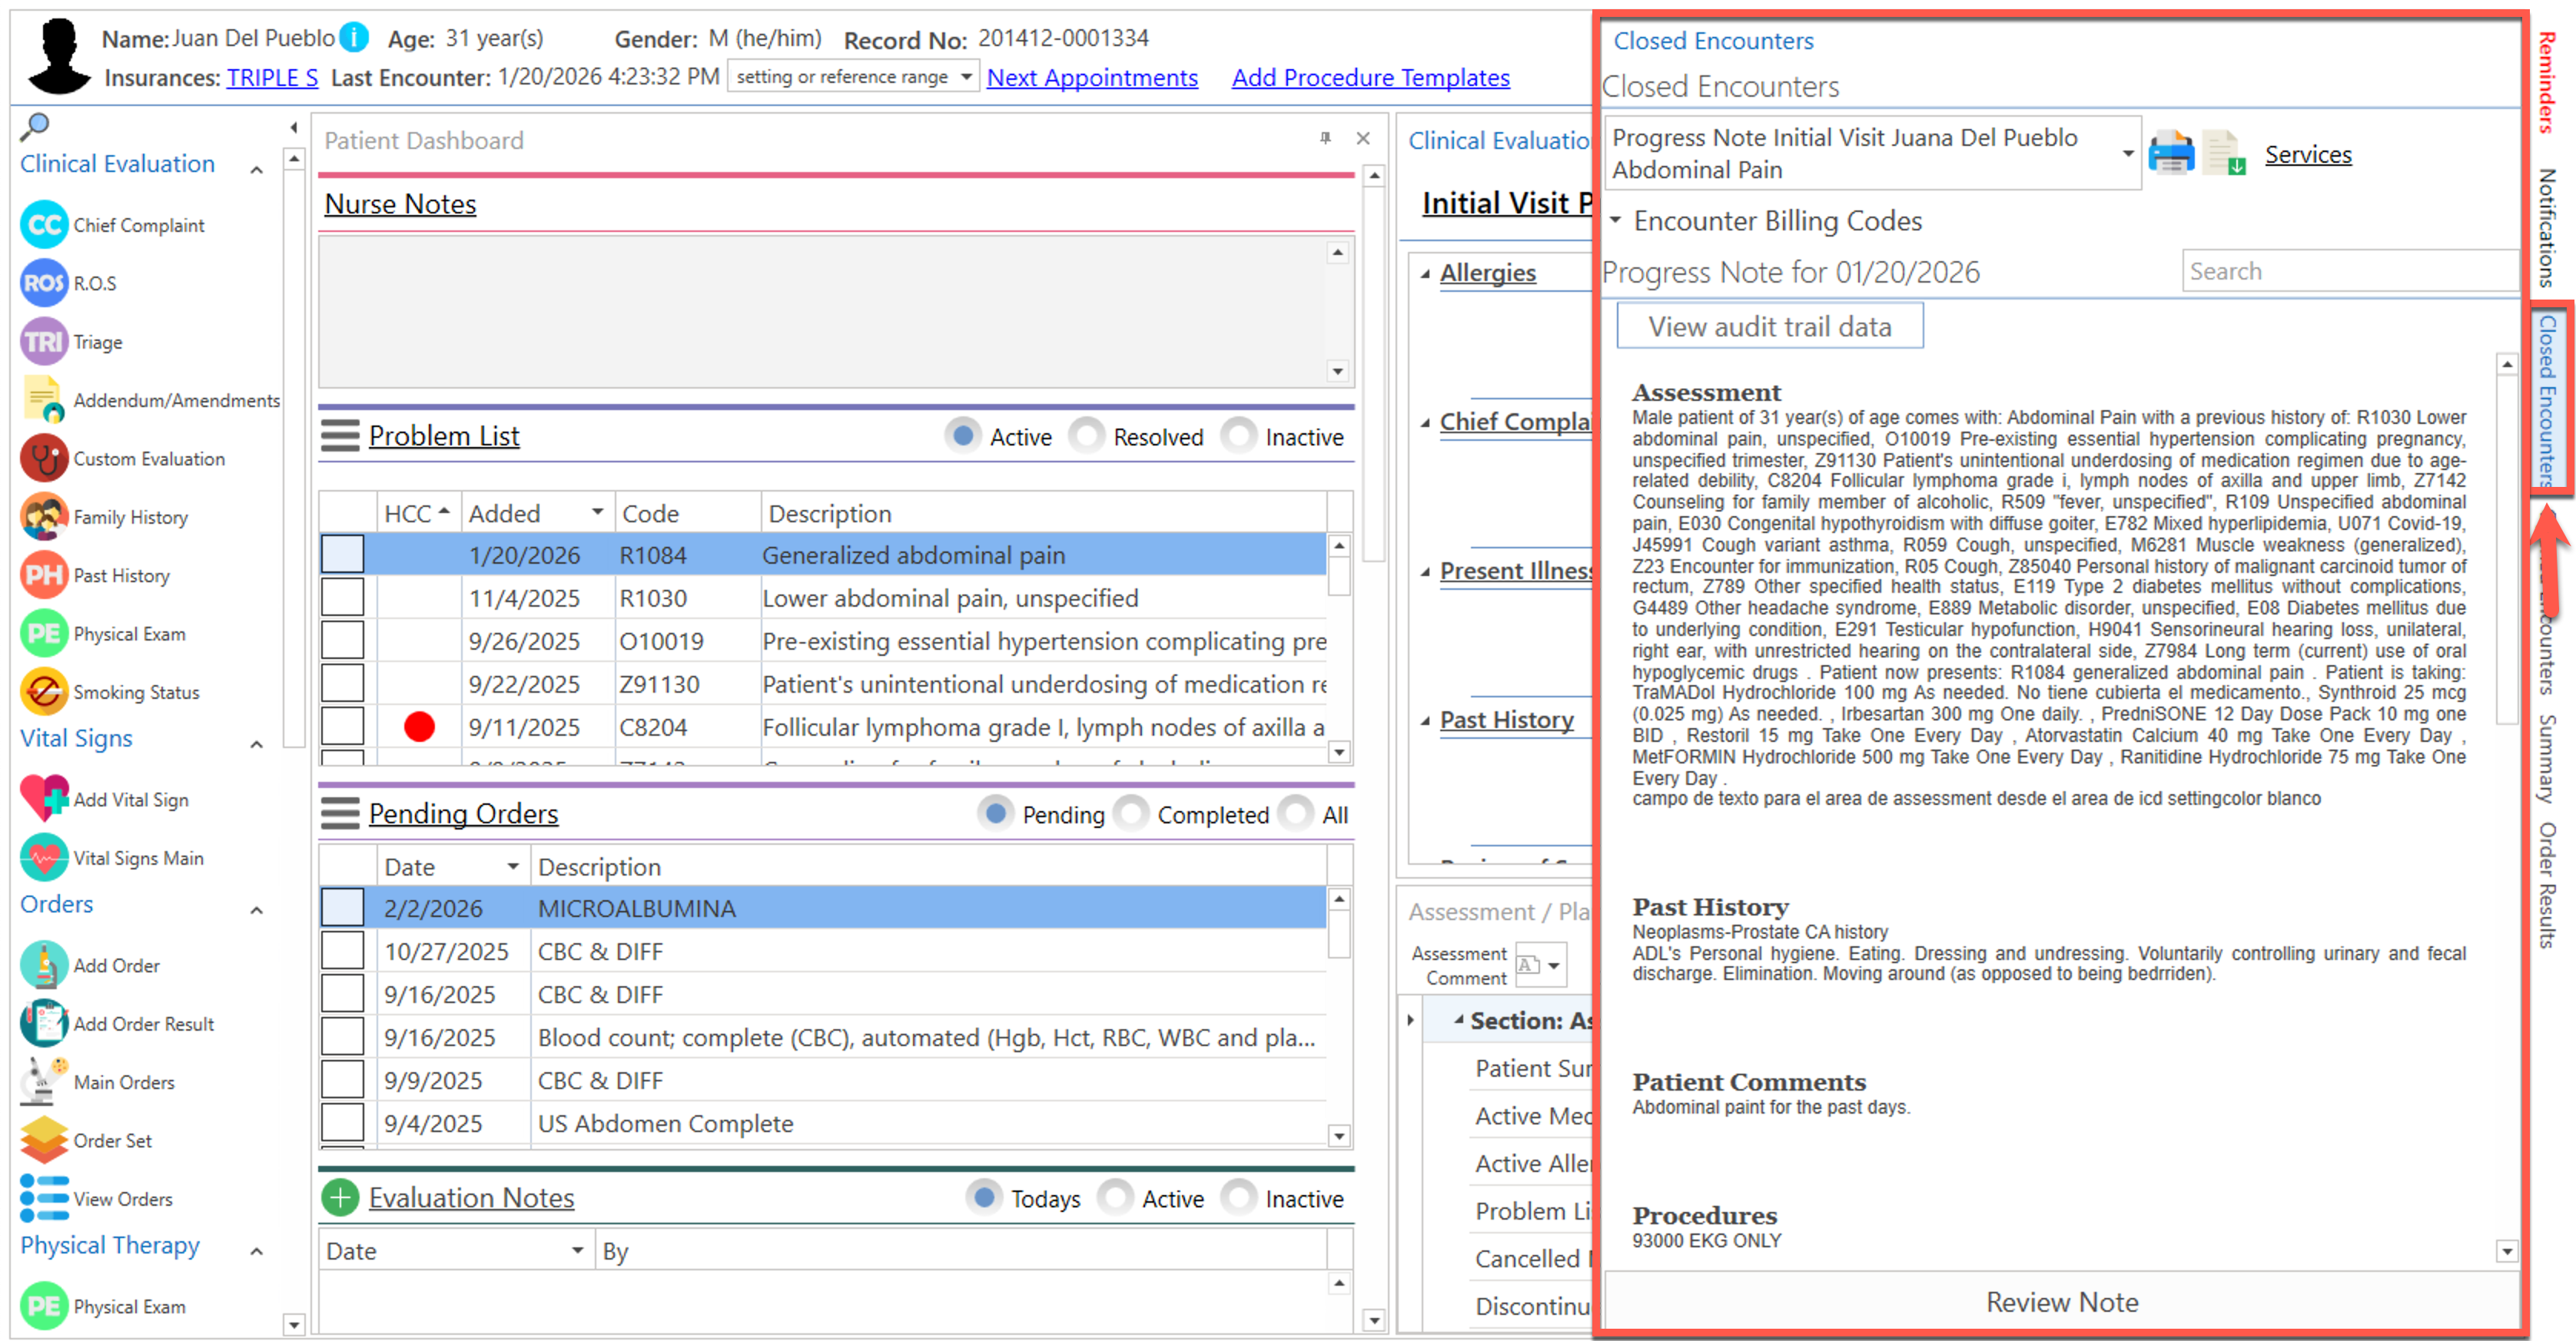Click the R.O.S sidebar icon
Viewport: 2576px width, 1341px height.
(x=44, y=283)
